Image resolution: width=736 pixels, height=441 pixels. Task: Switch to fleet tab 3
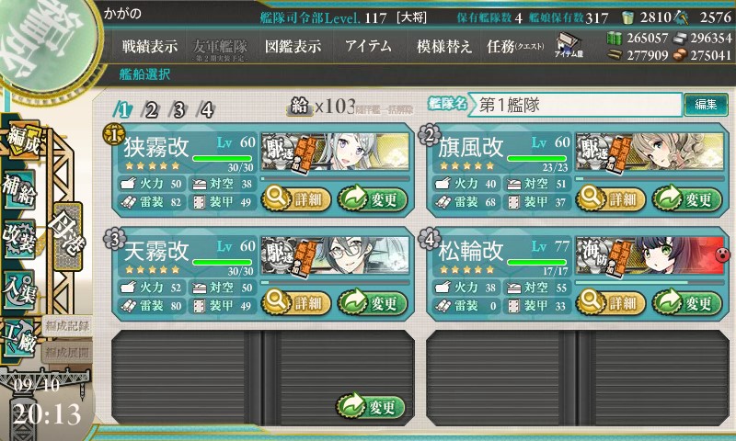coord(178,110)
